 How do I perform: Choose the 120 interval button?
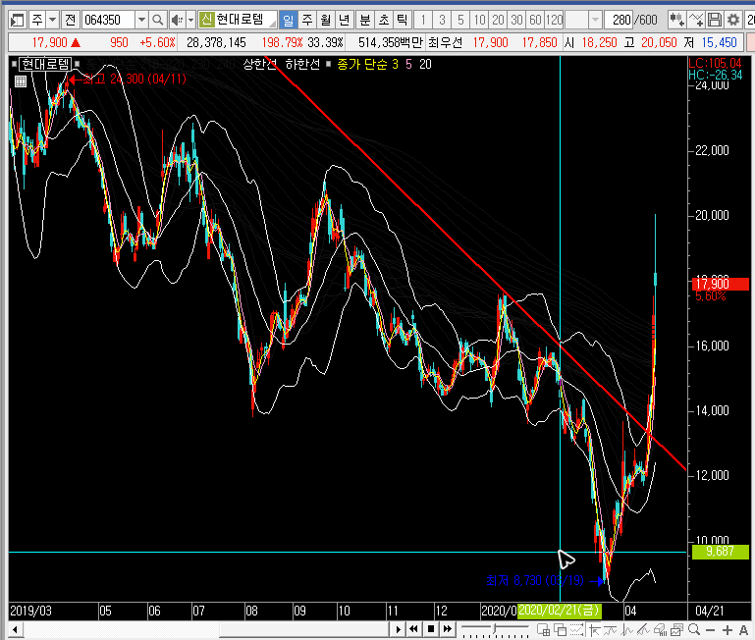coord(554,21)
